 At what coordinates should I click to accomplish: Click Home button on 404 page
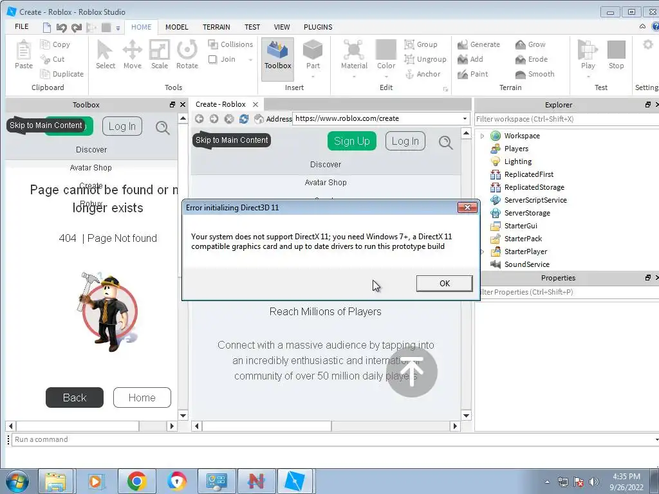142,398
